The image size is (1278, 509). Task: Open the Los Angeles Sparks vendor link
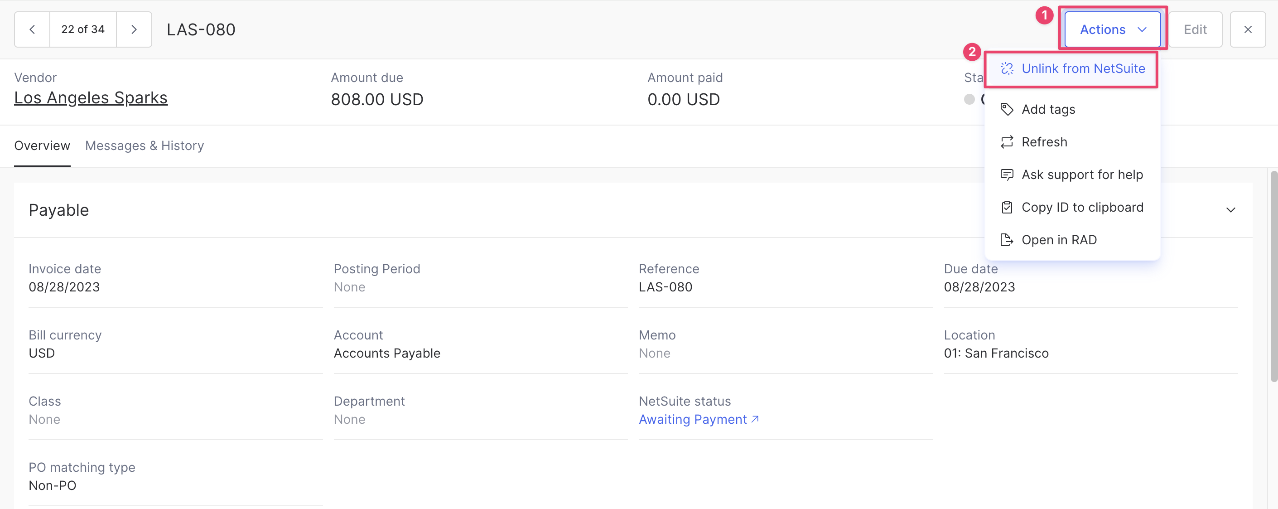[91, 98]
